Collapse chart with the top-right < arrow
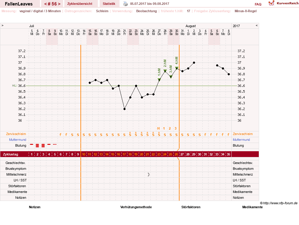Image resolution: width=299 pixels, height=225 pixels. pyautogui.click(x=257, y=25)
